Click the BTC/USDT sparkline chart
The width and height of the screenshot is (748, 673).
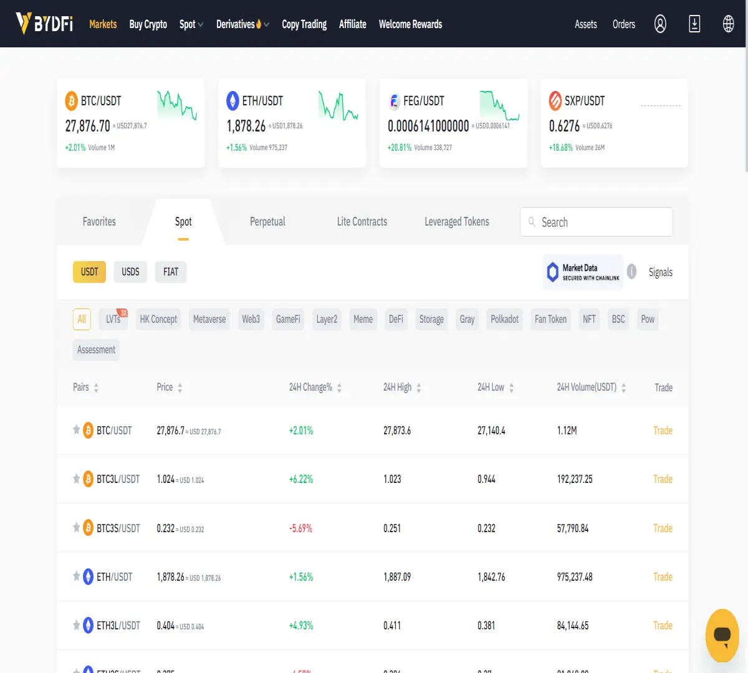click(177, 105)
